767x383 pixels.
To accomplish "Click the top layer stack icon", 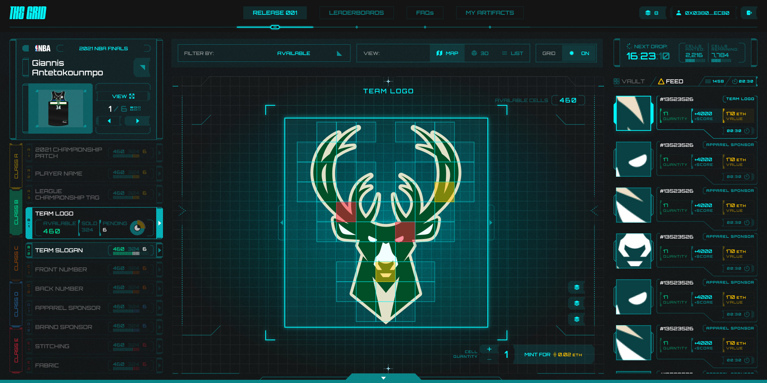I will tap(576, 287).
